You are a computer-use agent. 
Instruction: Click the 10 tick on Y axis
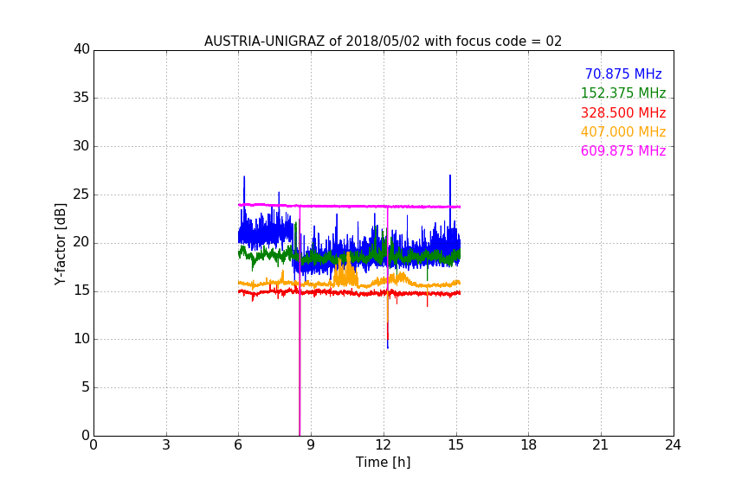pyautogui.click(x=81, y=339)
